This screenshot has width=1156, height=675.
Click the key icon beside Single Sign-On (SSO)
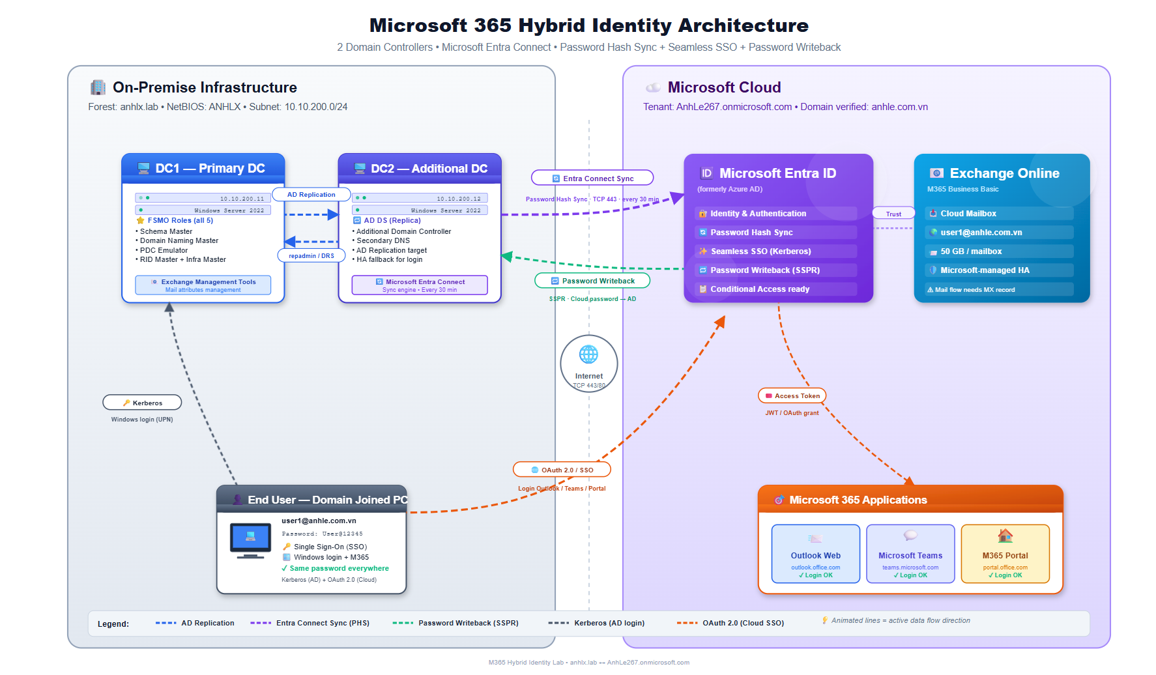(x=287, y=547)
